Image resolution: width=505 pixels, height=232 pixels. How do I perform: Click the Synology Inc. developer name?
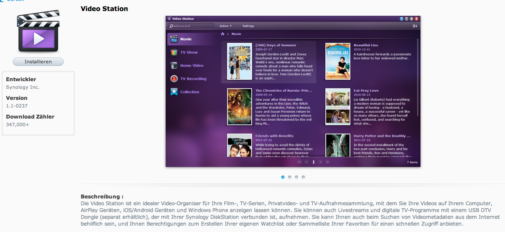pos(23,87)
